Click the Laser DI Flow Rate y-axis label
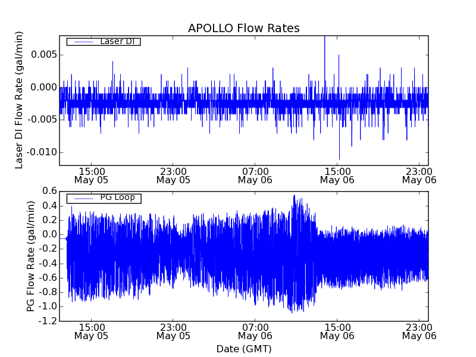476x357 pixels. pyautogui.click(x=20, y=101)
